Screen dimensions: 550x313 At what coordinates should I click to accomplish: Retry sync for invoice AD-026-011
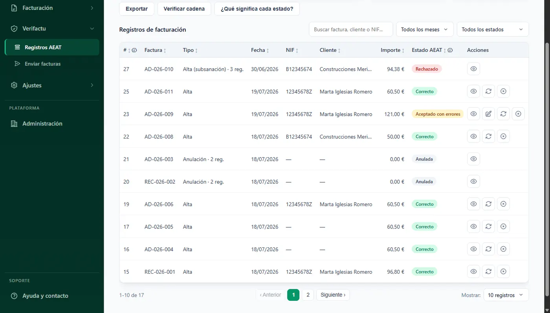[488, 92]
